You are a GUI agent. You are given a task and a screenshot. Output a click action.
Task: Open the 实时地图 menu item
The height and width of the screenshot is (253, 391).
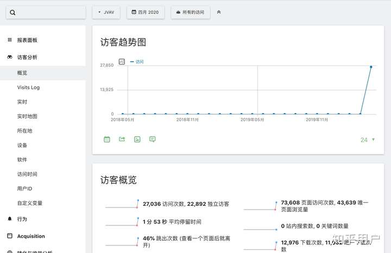27,116
